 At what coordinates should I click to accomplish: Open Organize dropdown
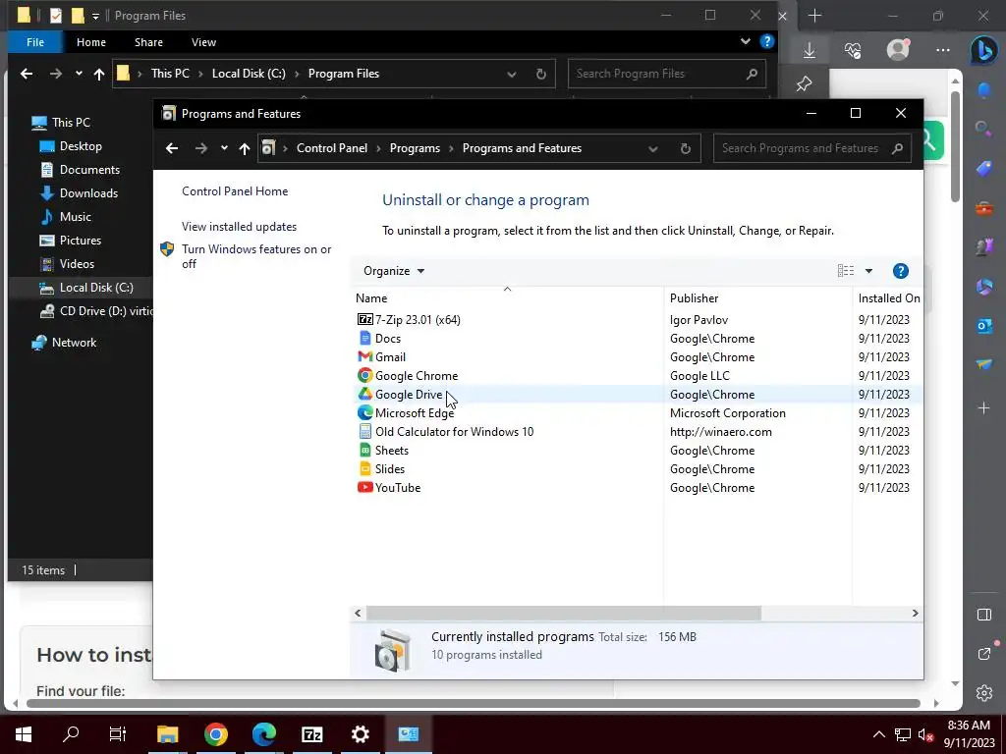394,271
